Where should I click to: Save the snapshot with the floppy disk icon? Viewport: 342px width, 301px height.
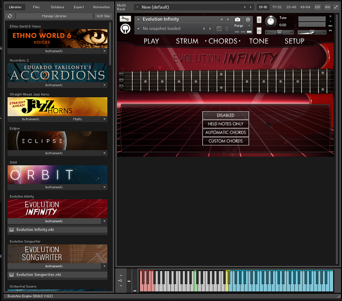coord(219,29)
